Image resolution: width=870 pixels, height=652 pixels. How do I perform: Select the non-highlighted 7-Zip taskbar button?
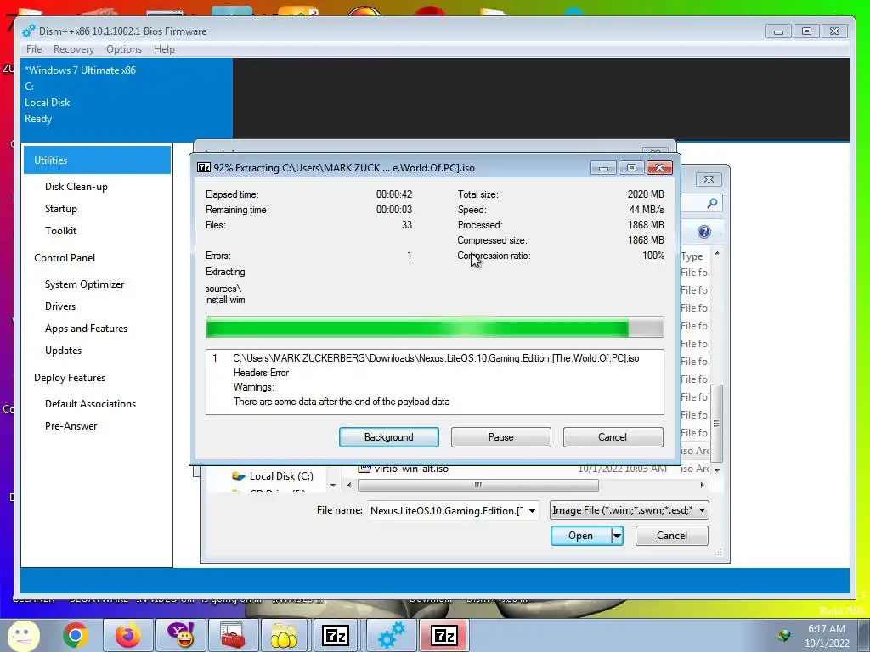point(336,635)
